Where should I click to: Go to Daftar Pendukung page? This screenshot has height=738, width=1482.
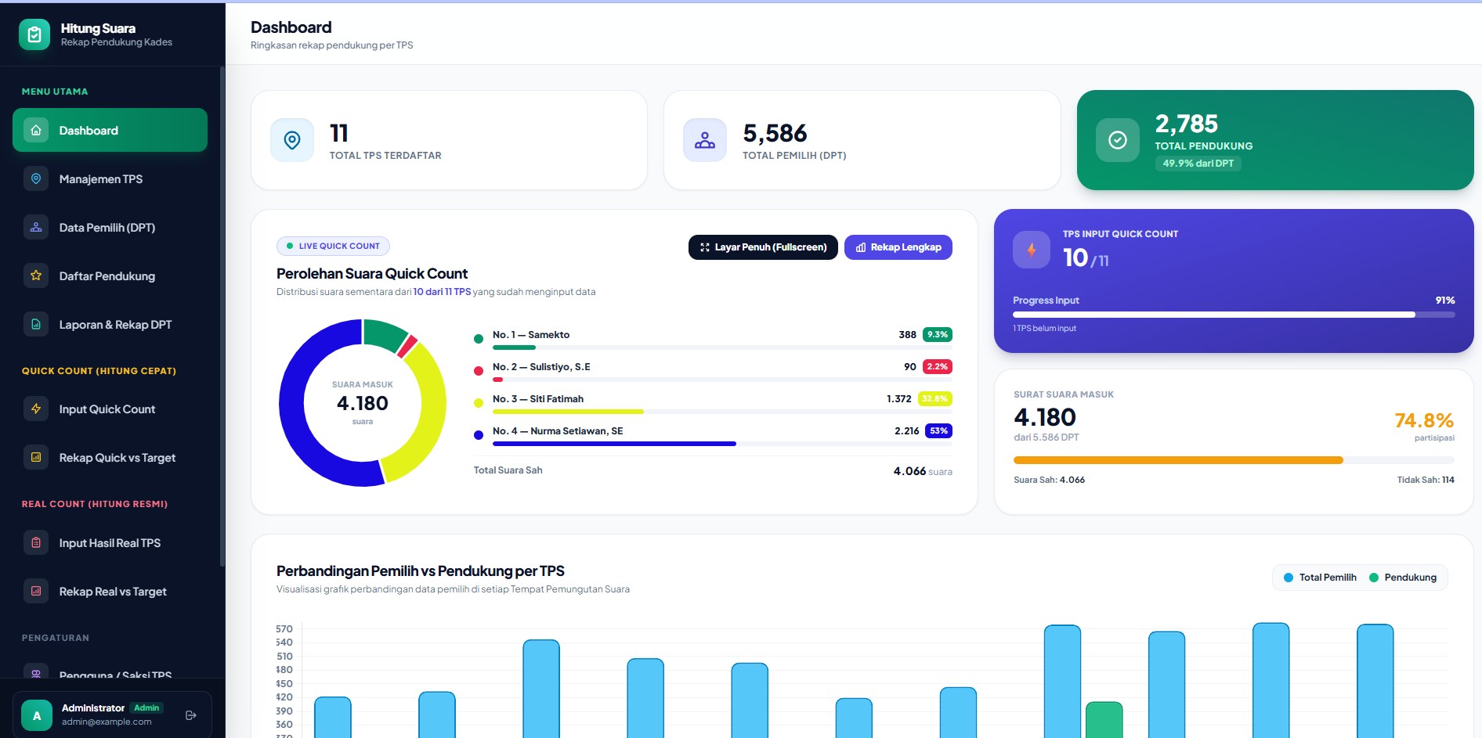tap(110, 275)
